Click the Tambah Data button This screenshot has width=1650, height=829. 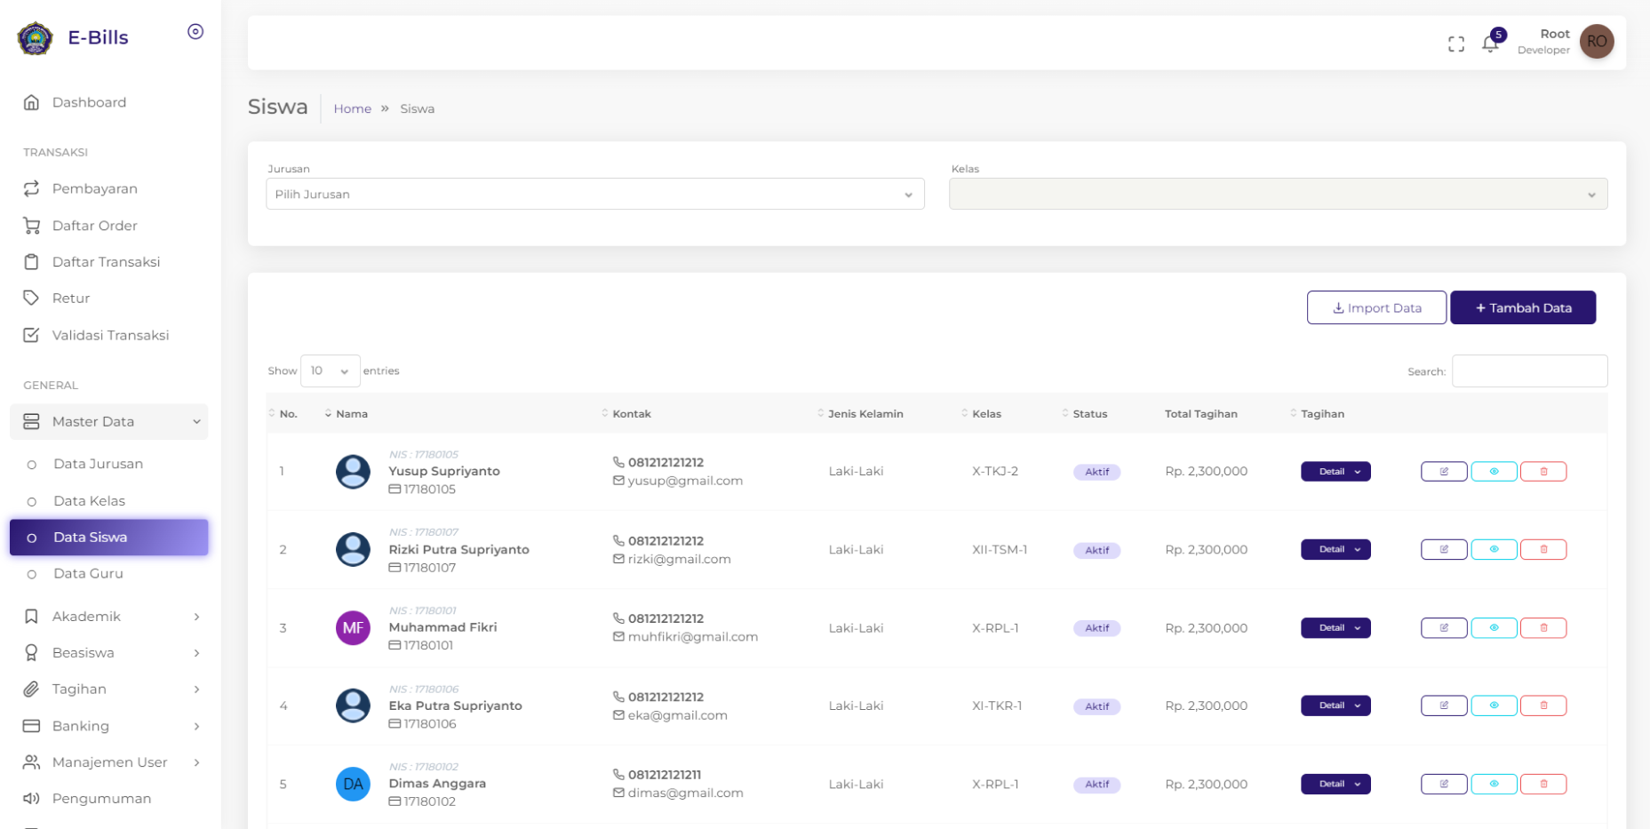tap(1522, 308)
